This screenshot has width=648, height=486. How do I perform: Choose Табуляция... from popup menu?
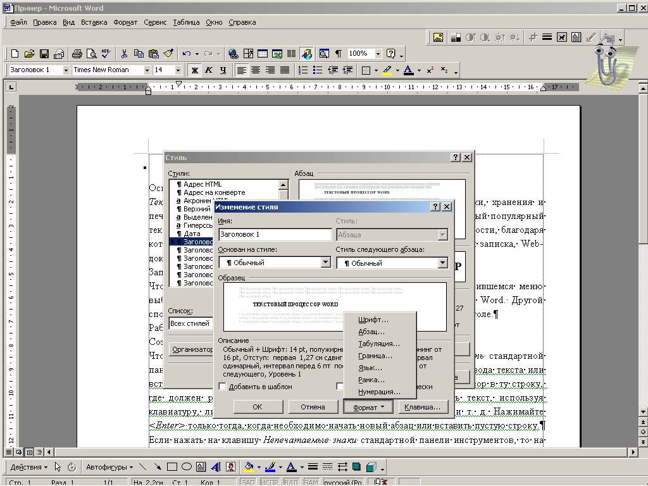coord(380,344)
